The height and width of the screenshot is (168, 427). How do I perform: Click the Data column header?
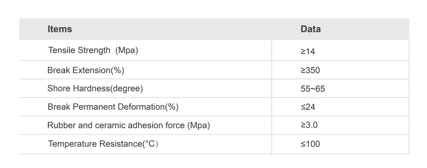(x=311, y=29)
